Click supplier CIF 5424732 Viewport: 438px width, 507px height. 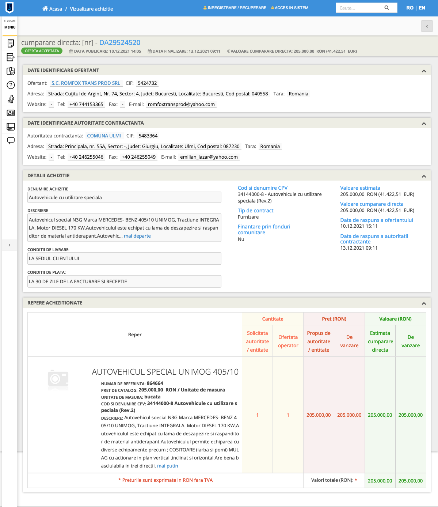point(147,83)
